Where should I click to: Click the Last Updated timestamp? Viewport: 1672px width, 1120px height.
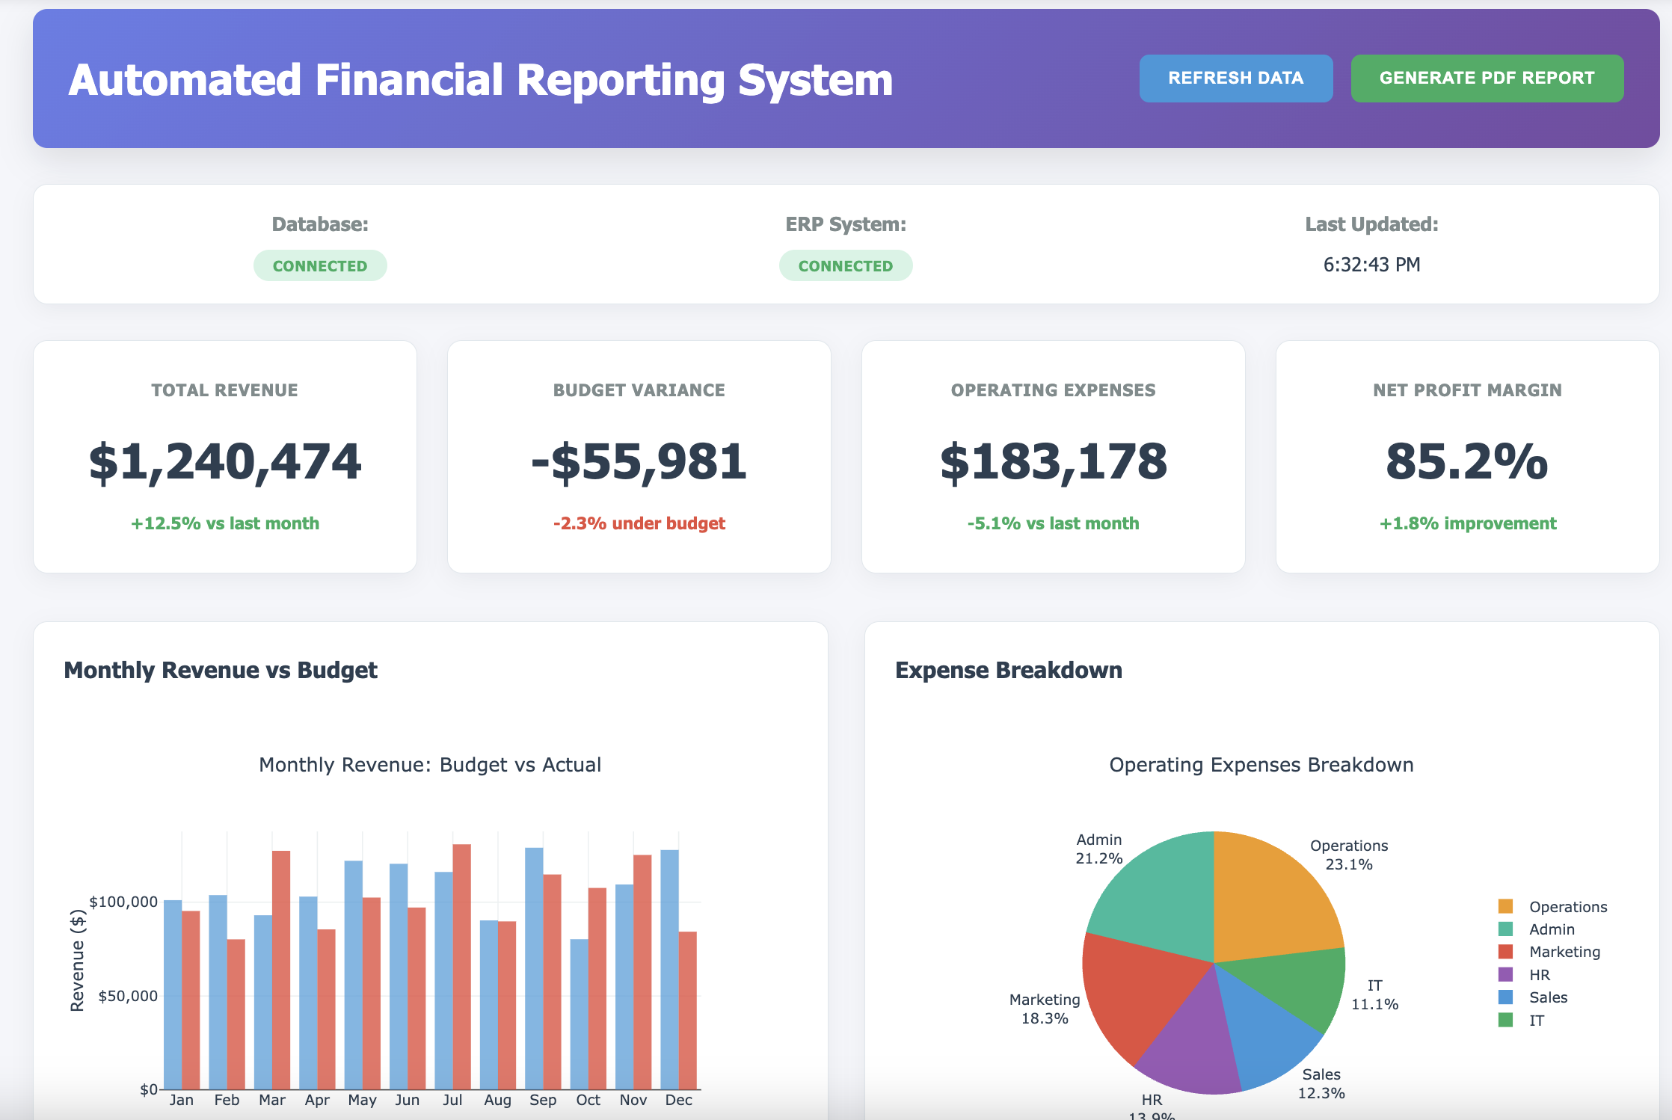point(1372,264)
